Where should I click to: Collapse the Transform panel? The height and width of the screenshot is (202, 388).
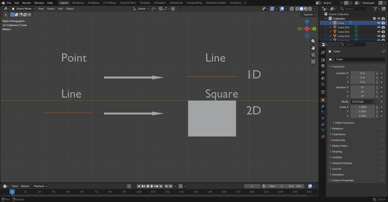338,67
